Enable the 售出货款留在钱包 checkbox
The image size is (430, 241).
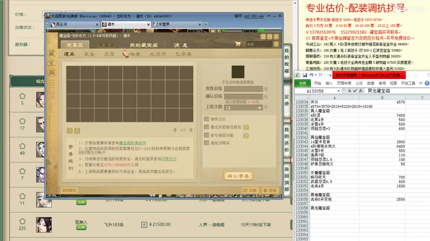point(207,127)
